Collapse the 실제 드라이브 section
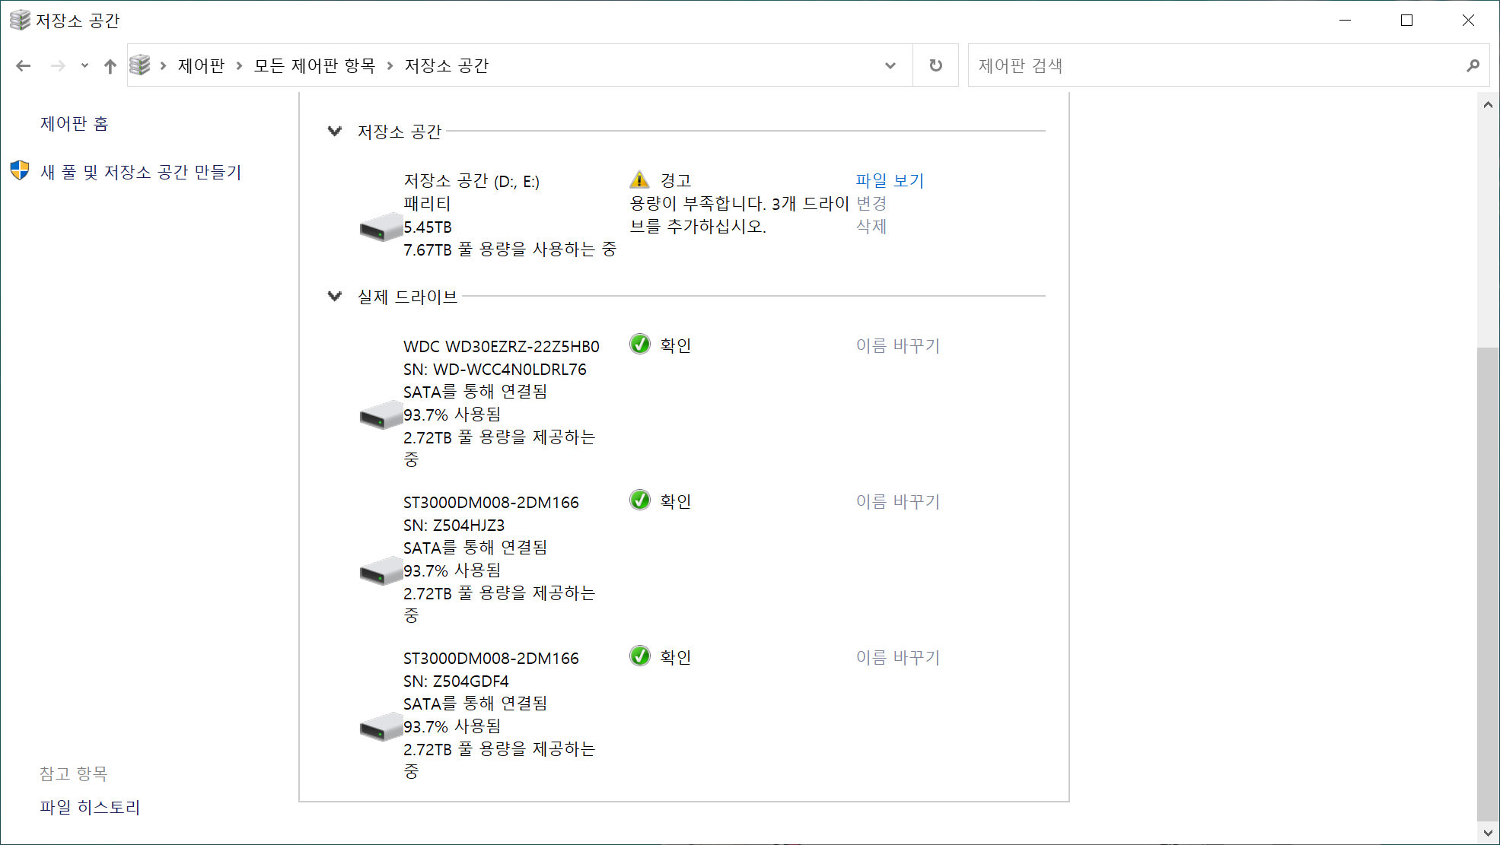 (x=334, y=296)
